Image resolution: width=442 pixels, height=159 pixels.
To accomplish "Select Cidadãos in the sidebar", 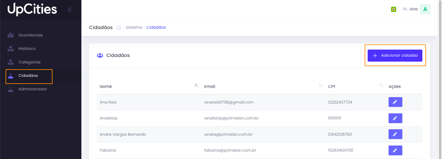I will 41,76.
